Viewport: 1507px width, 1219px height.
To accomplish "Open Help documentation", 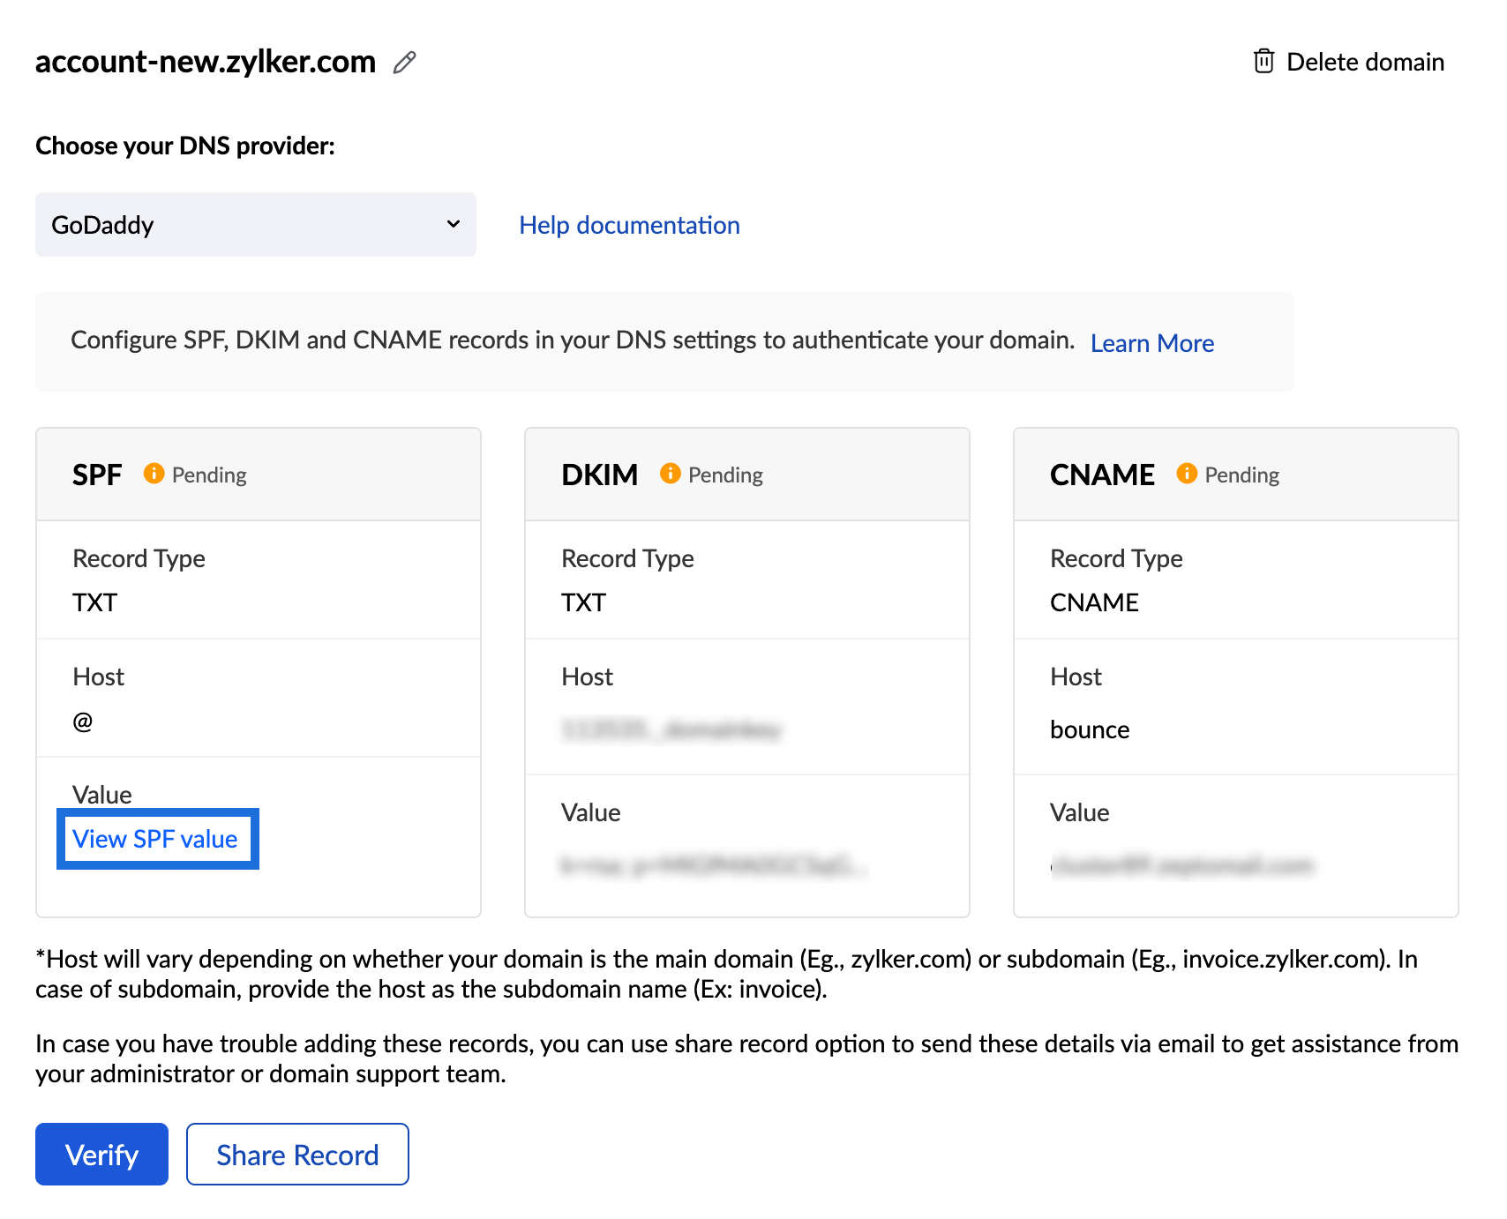I will tap(629, 225).
